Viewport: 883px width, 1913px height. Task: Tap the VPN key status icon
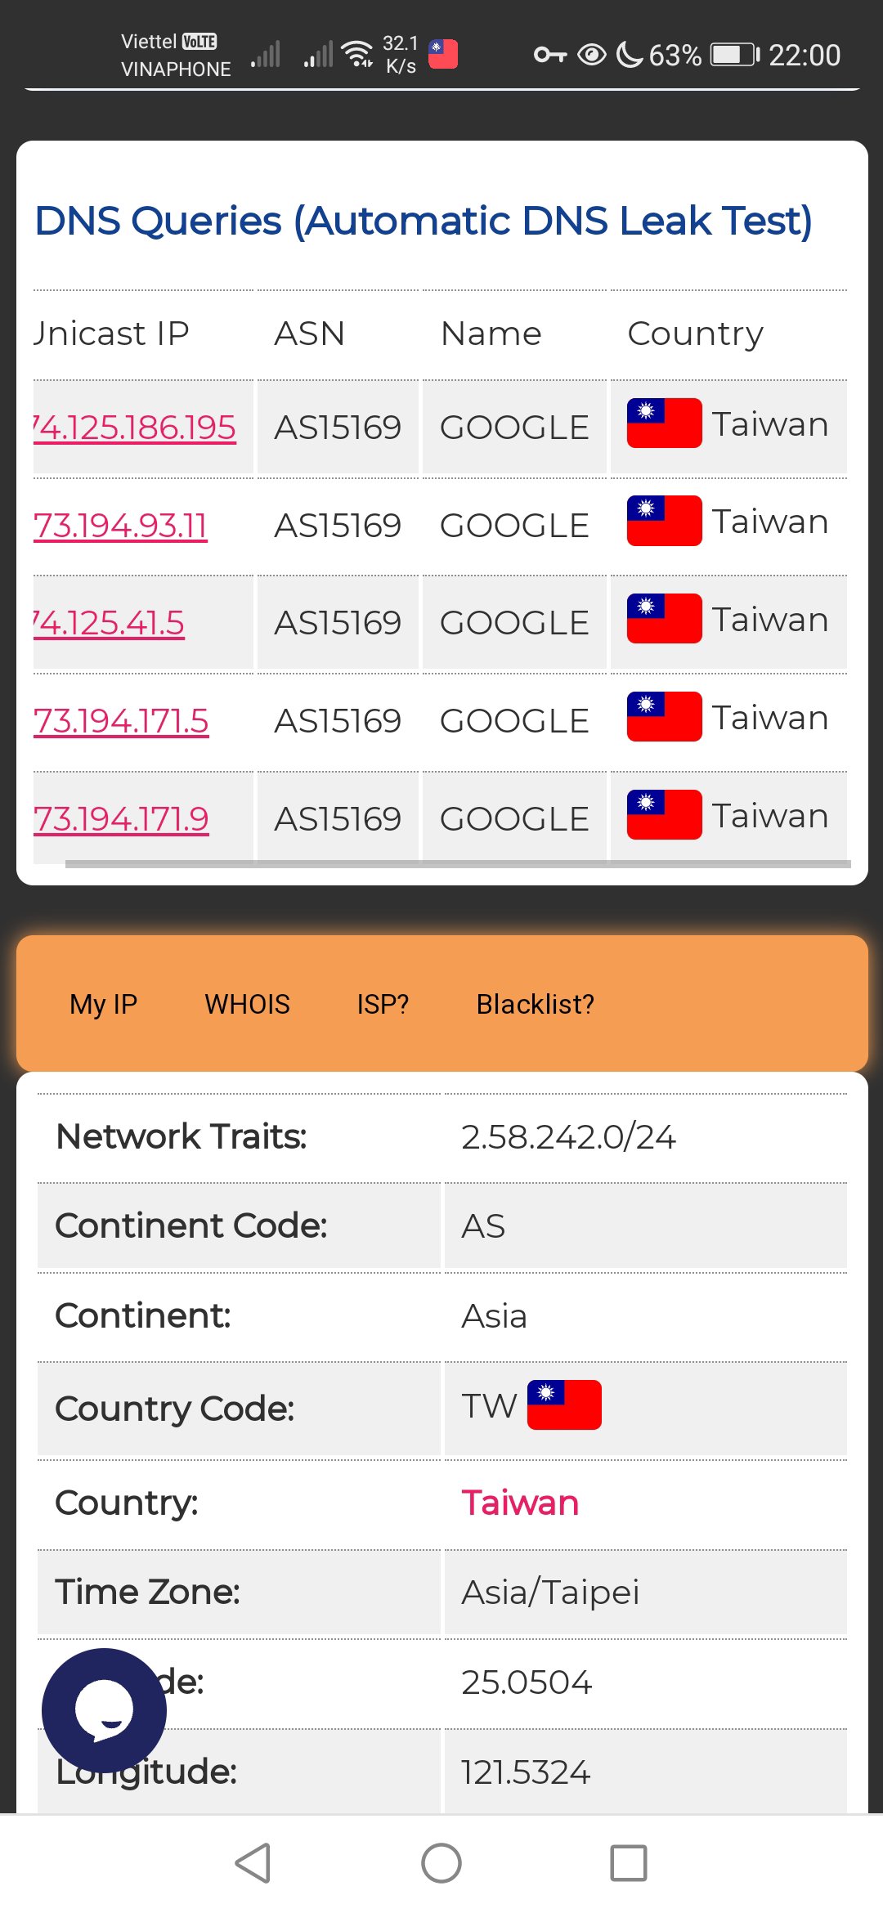click(x=550, y=55)
